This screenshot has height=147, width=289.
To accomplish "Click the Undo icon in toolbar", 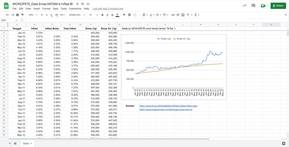I will pyautogui.click(x=8, y=15).
